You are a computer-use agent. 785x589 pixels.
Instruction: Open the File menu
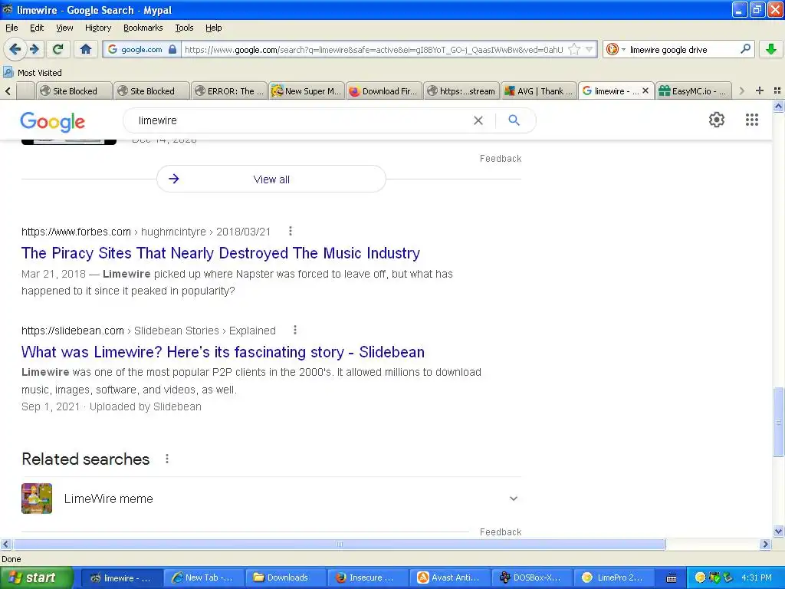tap(11, 28)
